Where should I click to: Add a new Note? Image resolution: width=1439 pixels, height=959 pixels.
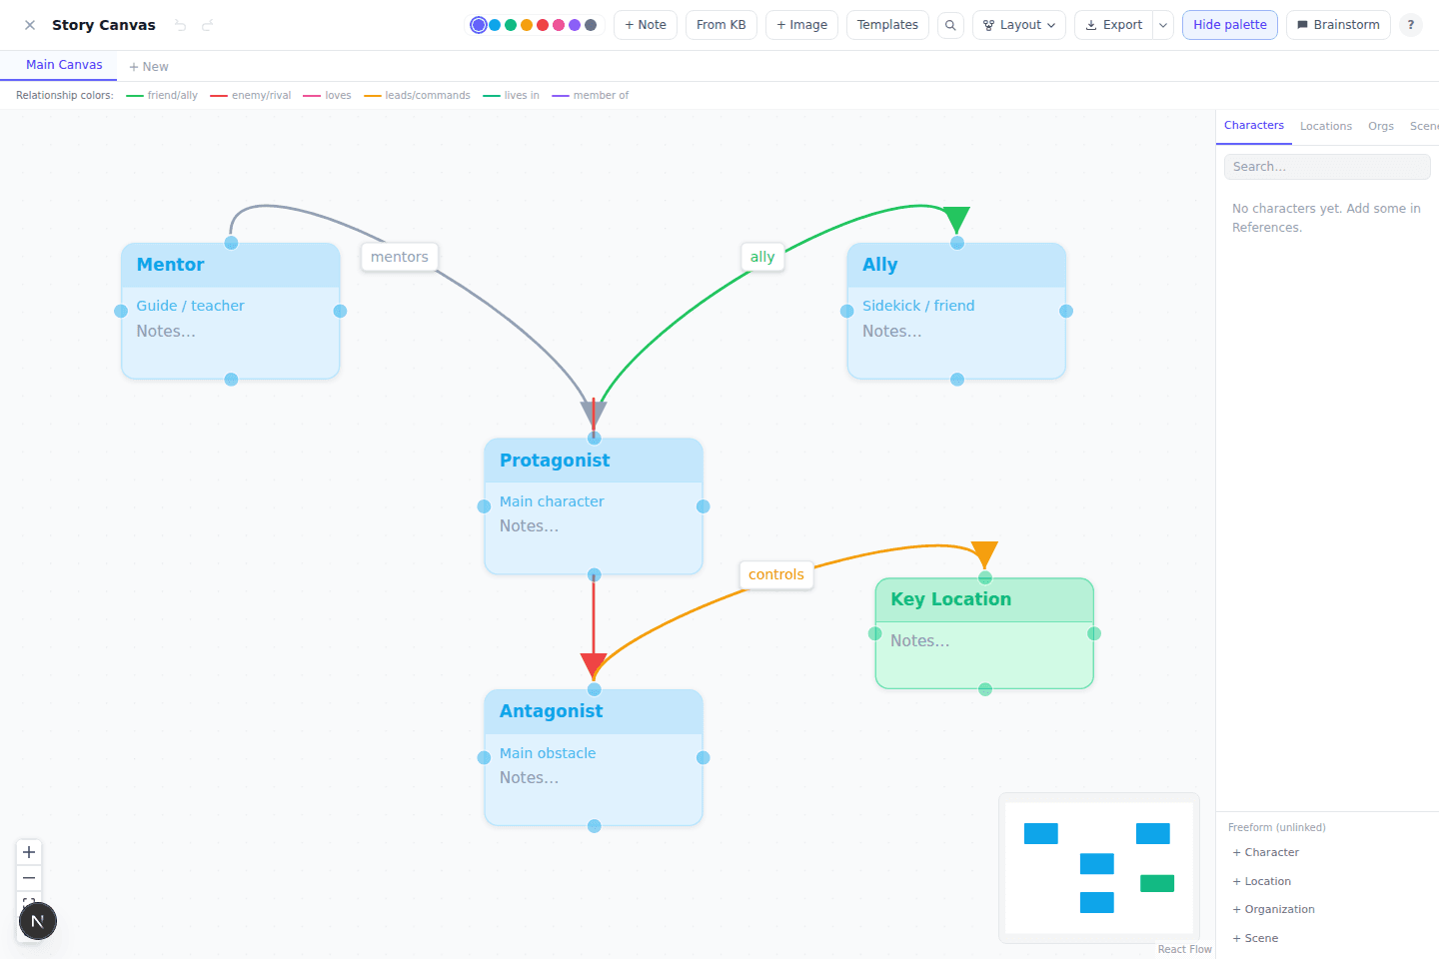[646, 25]
